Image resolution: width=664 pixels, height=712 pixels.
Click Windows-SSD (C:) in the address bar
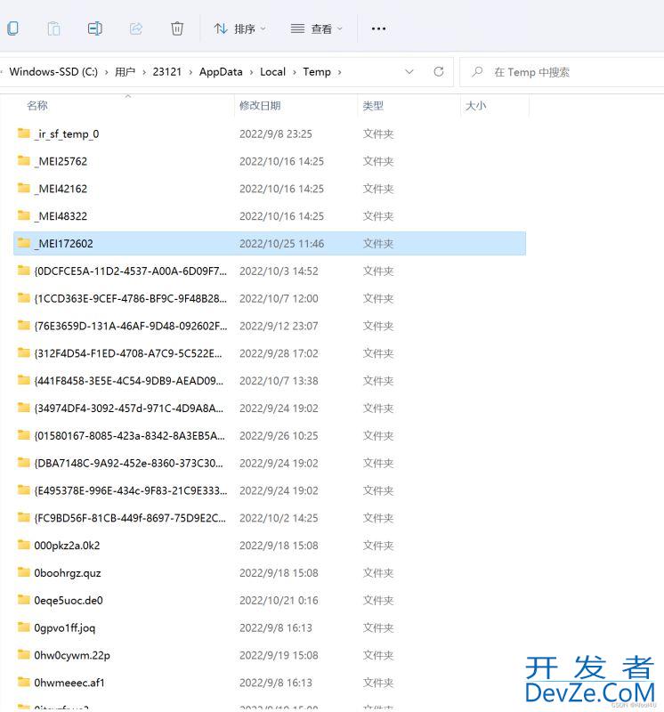(53, 72)
